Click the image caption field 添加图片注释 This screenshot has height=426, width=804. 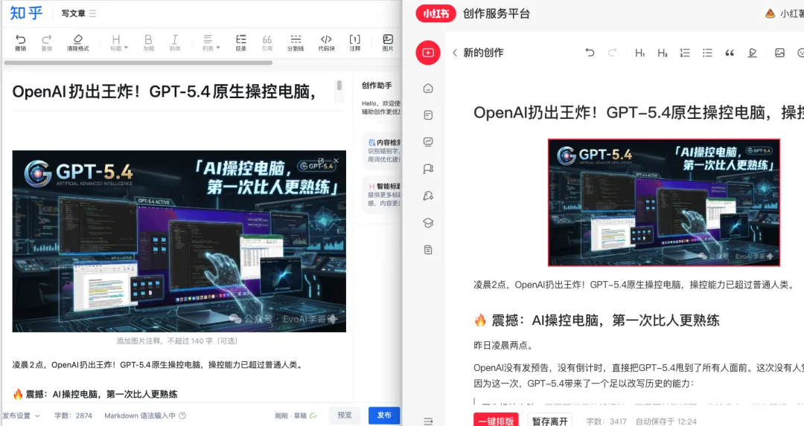point(177,341)
